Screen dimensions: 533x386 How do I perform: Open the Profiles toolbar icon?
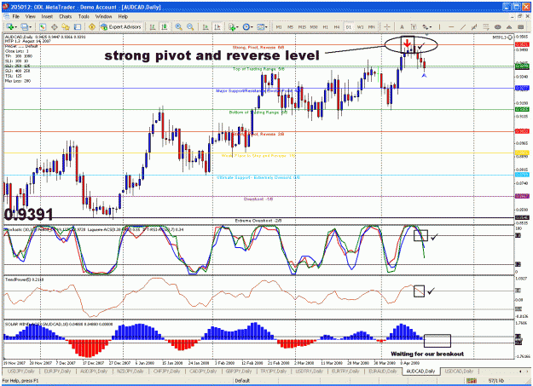(x=25, y=27)
